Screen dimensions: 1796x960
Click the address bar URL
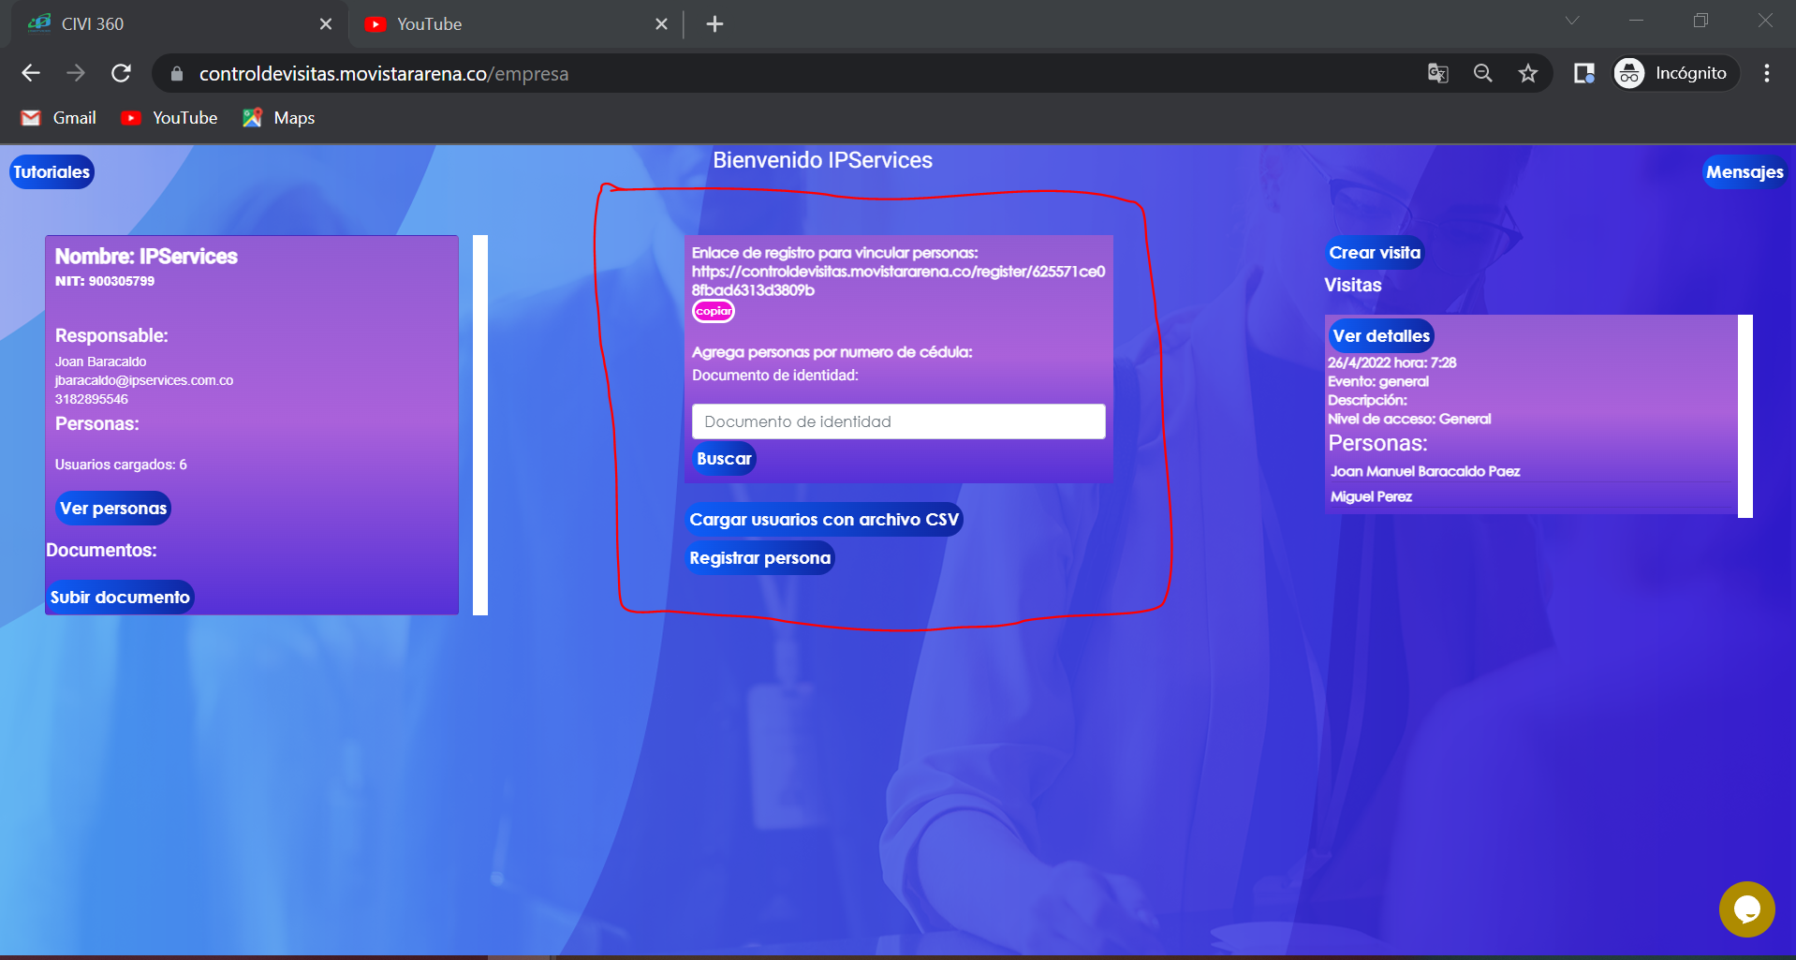tap(384, 74)
